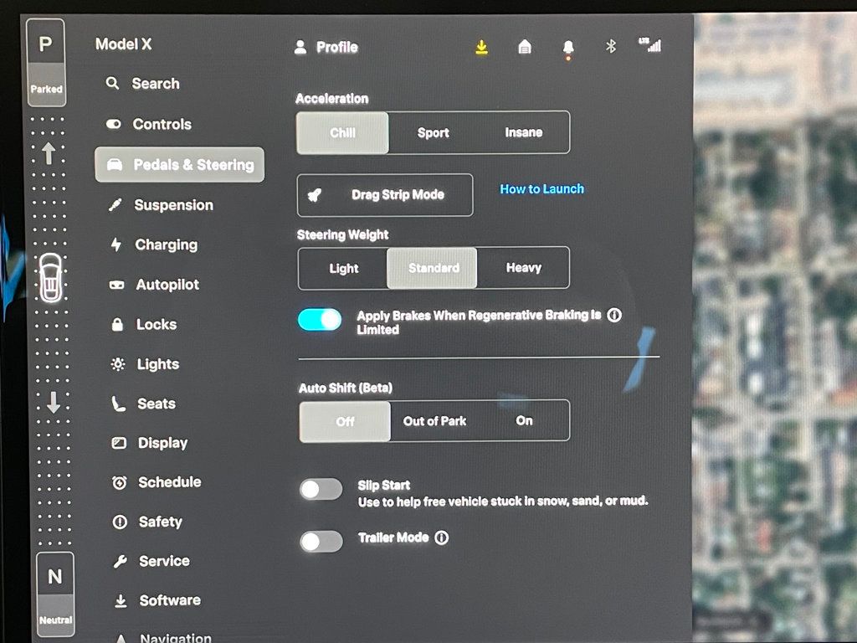Screen dimensions: 857x643
Task: Open the Suspension settings menu
Action: click(173, 205)
